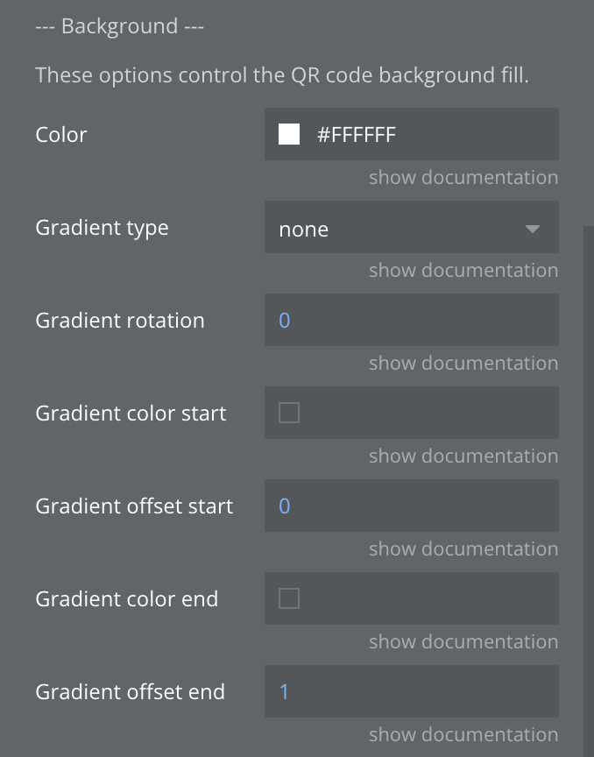The width and height of the screenshot is (594, 757).
Task: Show documentation for Gradient offset end
Action: click(463, 734)
